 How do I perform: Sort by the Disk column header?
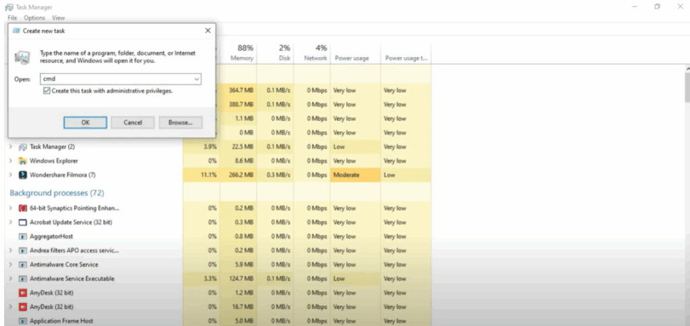pyautogui.click(x=275, y=53)
